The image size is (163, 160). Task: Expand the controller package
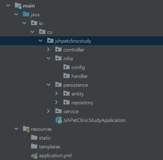click(48, 49)
